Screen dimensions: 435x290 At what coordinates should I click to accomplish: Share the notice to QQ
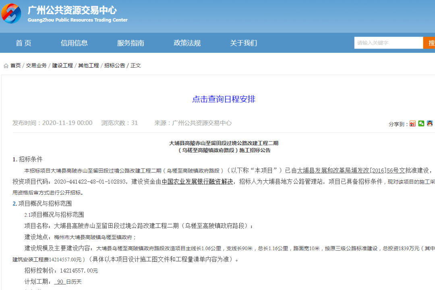coord(430,123)
